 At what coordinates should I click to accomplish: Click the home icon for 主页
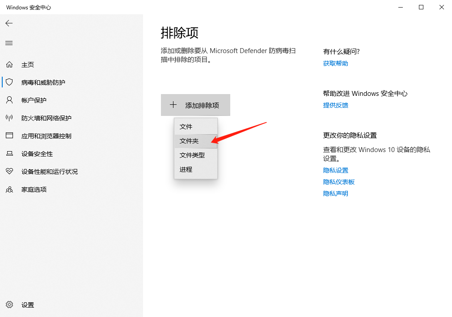point(9,65)
